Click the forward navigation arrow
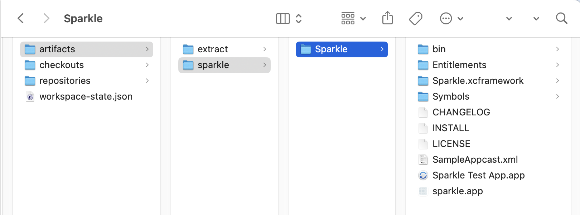Image resolution: width=580 pixels, height=215 pixels. (x=46, y=18)
